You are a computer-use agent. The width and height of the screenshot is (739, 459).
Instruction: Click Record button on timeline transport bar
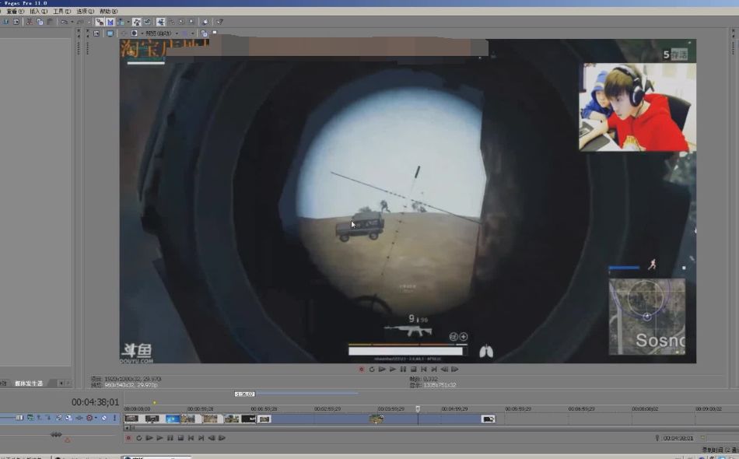pos(128,438)
